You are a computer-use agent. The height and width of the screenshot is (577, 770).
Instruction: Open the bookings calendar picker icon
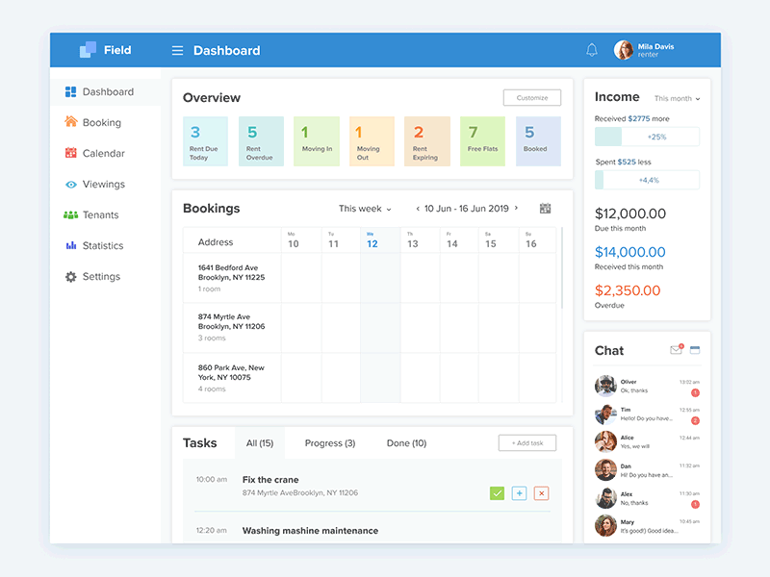pos(545,208)
